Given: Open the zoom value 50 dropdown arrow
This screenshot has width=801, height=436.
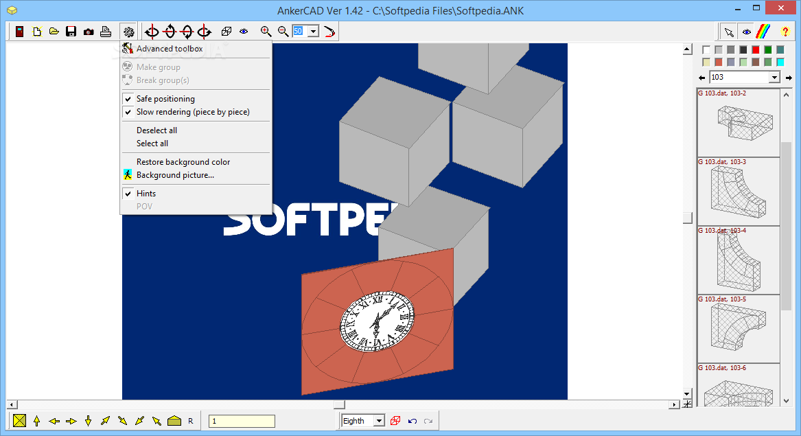Looking at the screenshot, I should (313, 32).
